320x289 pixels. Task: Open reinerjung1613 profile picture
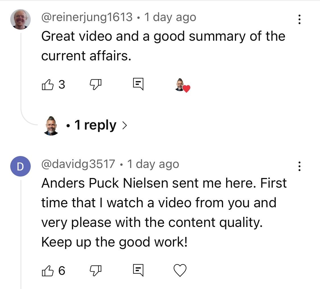[x=20, y=19]
